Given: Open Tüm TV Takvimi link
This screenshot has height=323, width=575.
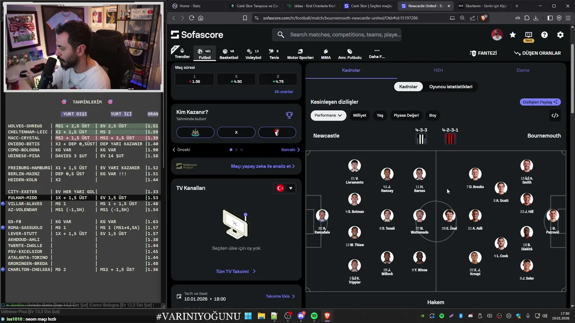Looking at the screenshot, I should [x=236, y=271].
